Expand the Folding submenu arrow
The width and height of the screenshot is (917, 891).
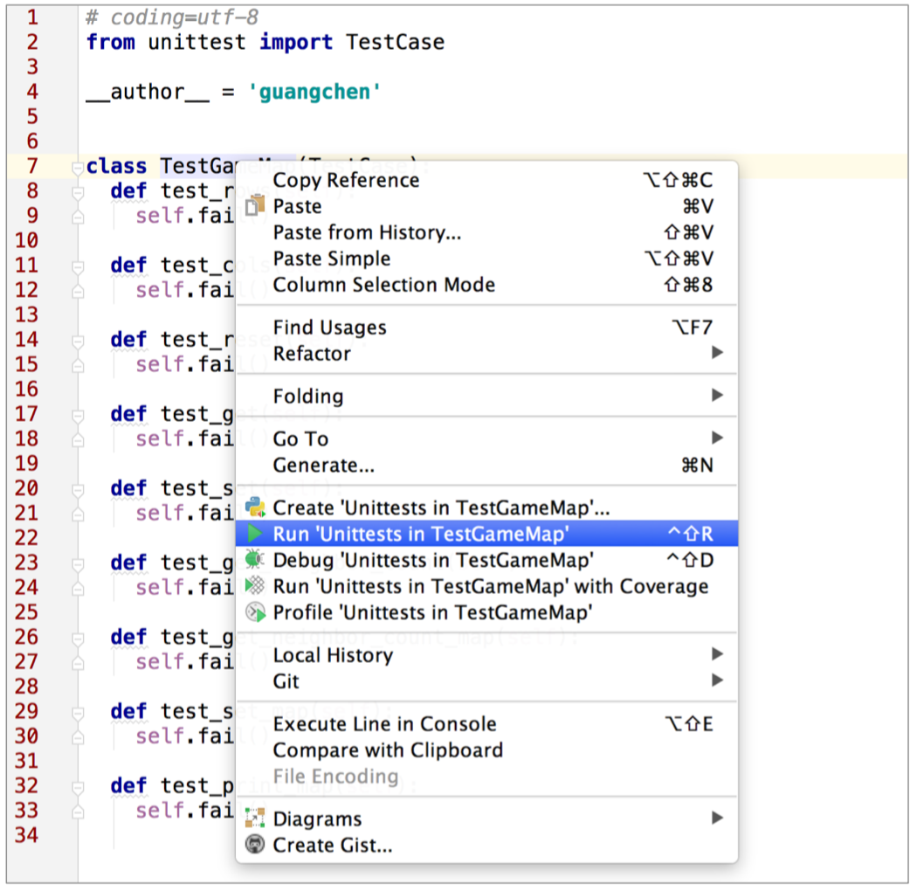tap(718, 396)
